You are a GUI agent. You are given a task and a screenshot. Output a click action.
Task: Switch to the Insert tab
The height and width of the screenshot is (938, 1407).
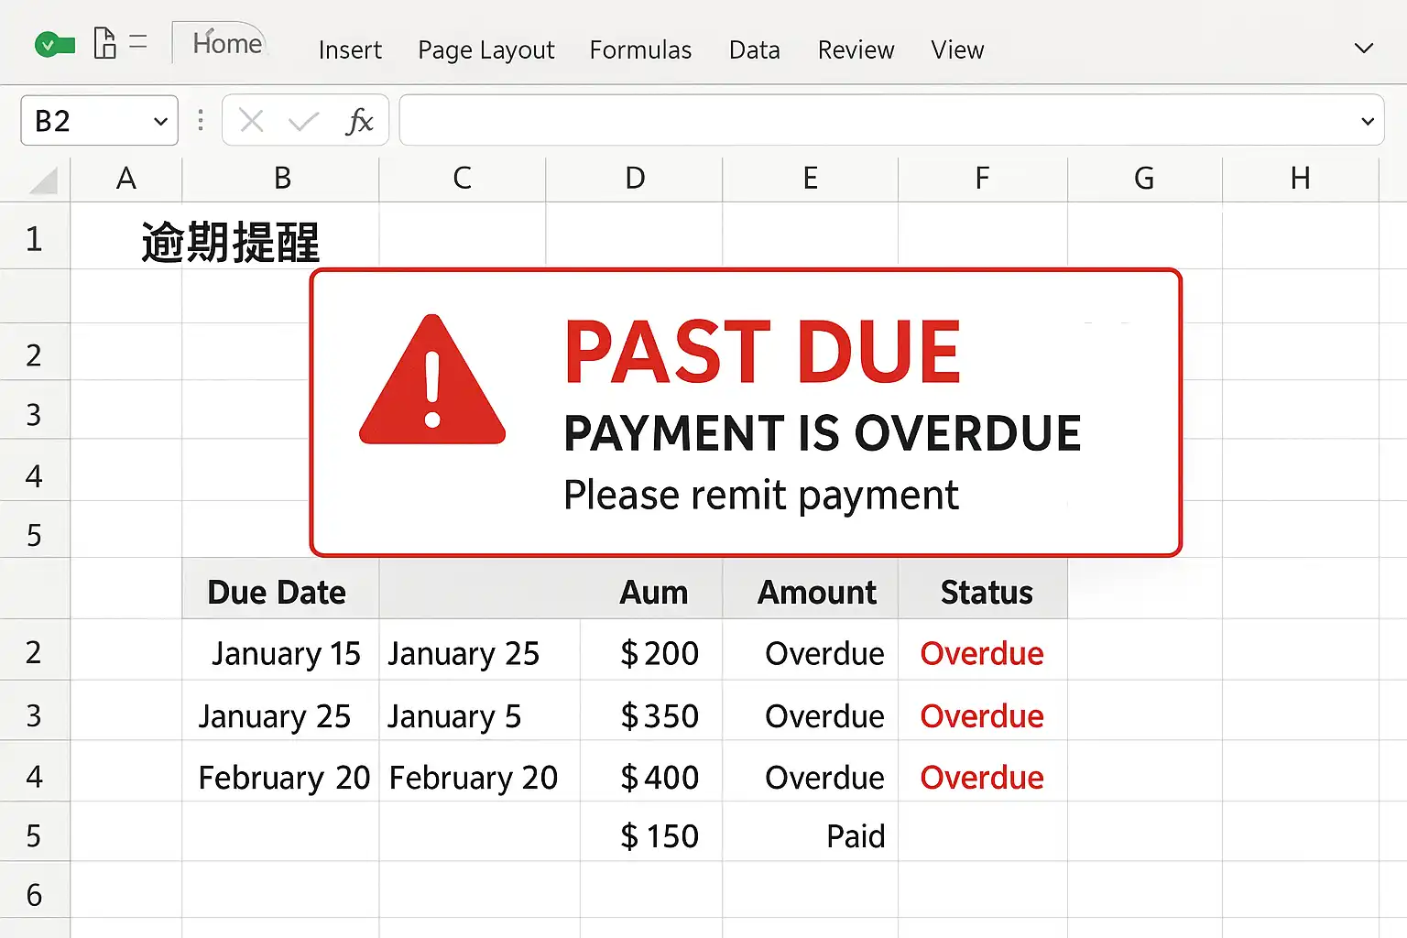(x=350, y=49)
